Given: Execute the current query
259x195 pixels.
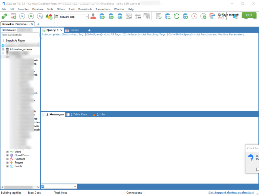Looking at the screenshot, I should click(22, 16).
